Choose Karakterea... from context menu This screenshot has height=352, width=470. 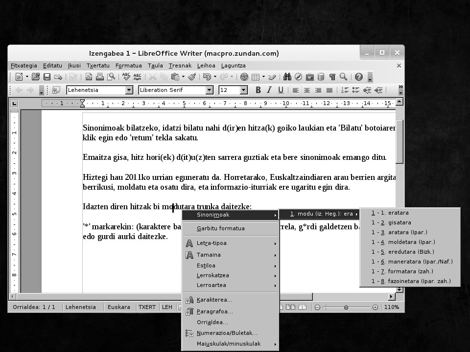click(230, 300)
